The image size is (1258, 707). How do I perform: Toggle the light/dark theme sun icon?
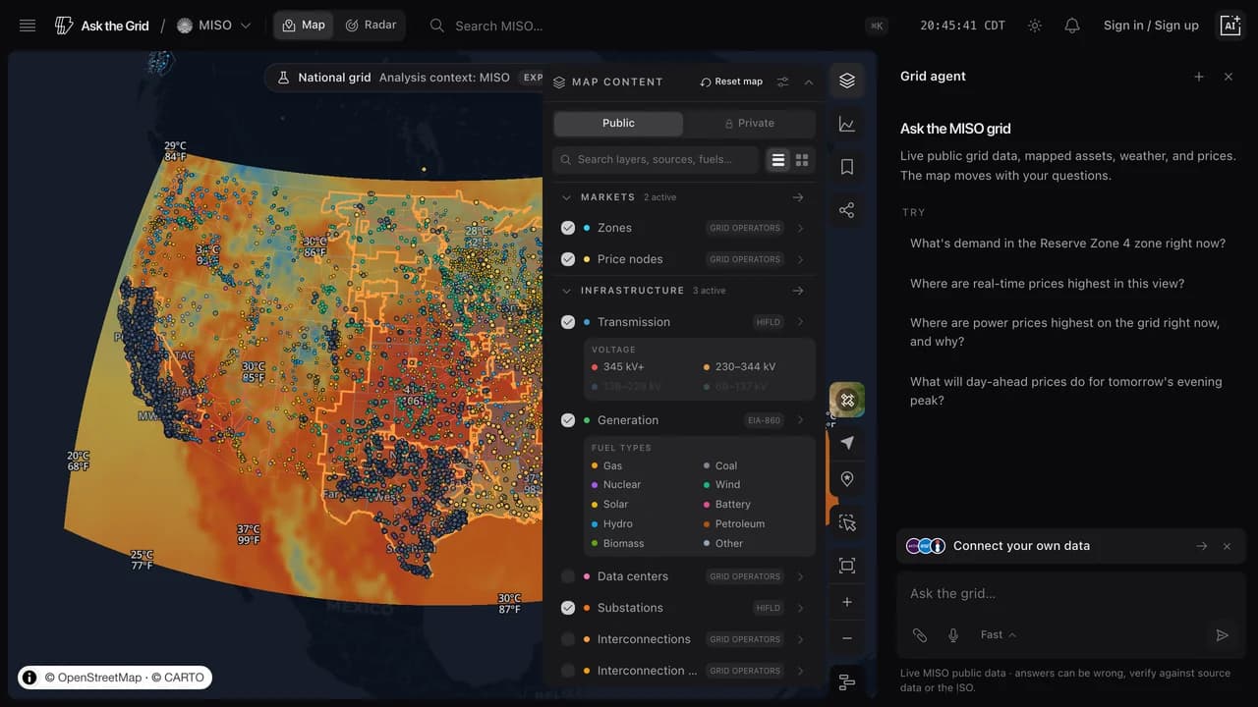pyautogui.click(x=1035, y=26)
